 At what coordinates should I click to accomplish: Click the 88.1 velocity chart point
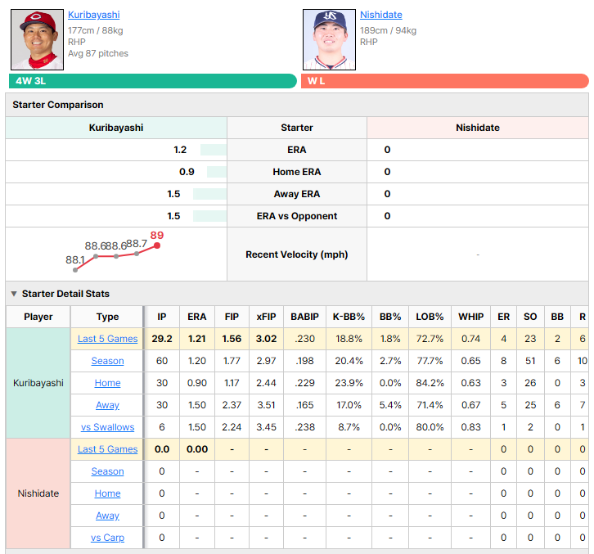(x=75, y=270)
